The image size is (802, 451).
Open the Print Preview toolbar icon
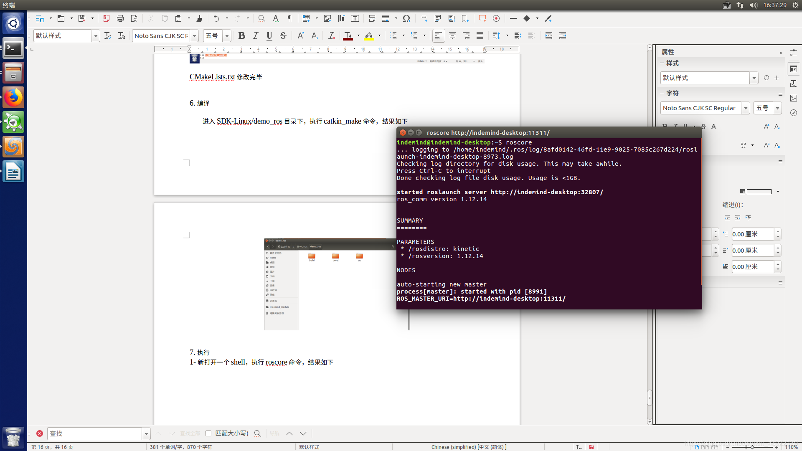point(134,18)
